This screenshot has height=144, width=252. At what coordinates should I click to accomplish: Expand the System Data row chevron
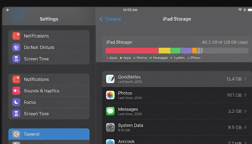245,127
